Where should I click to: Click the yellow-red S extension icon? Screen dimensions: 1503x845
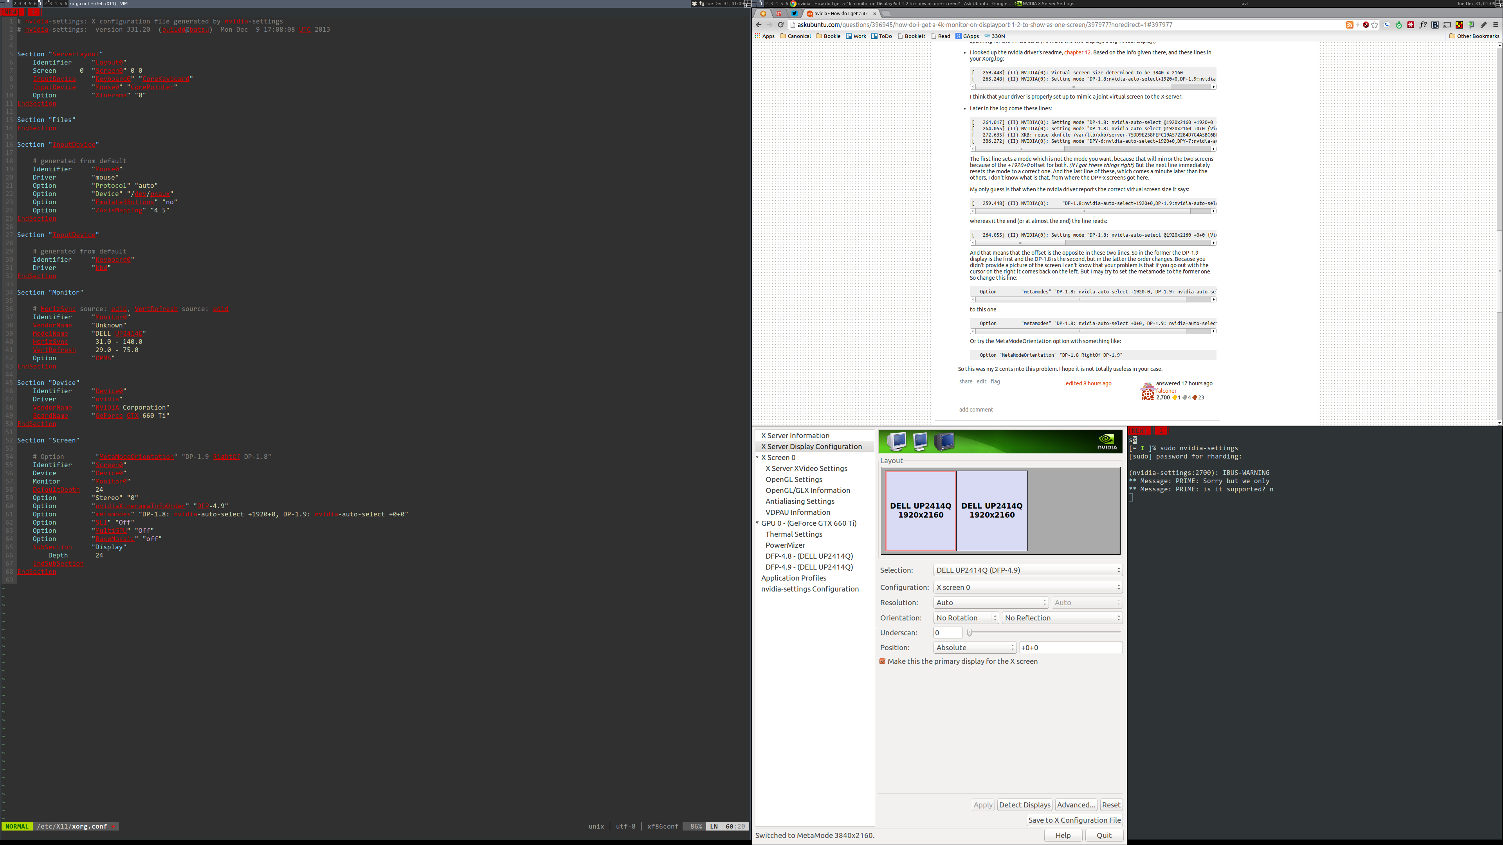[1459, 25]
